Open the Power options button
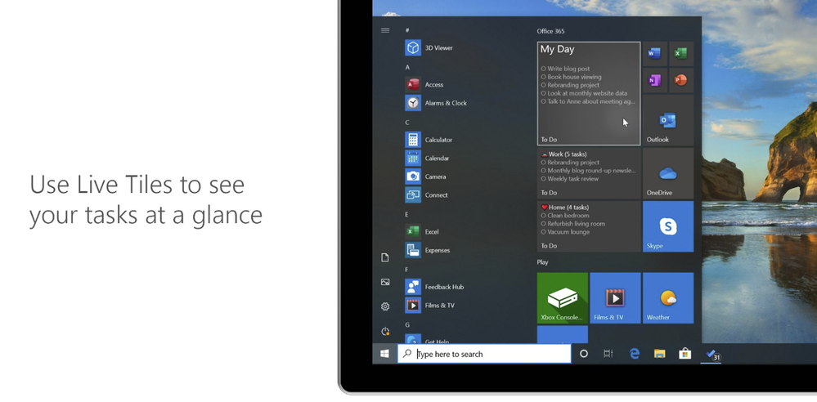 pos(385,331)
